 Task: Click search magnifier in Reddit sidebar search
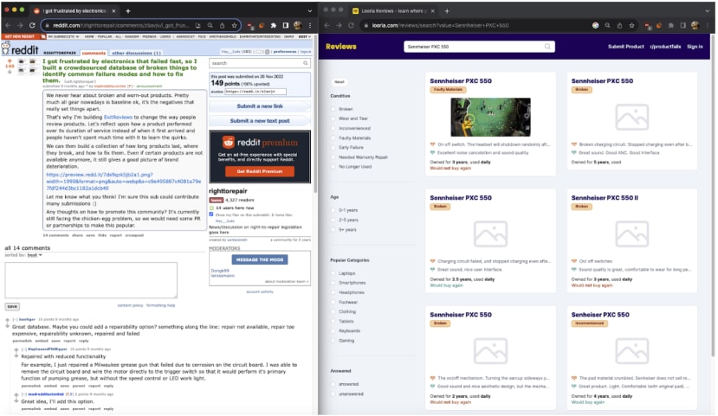click(x=306, y=63)
